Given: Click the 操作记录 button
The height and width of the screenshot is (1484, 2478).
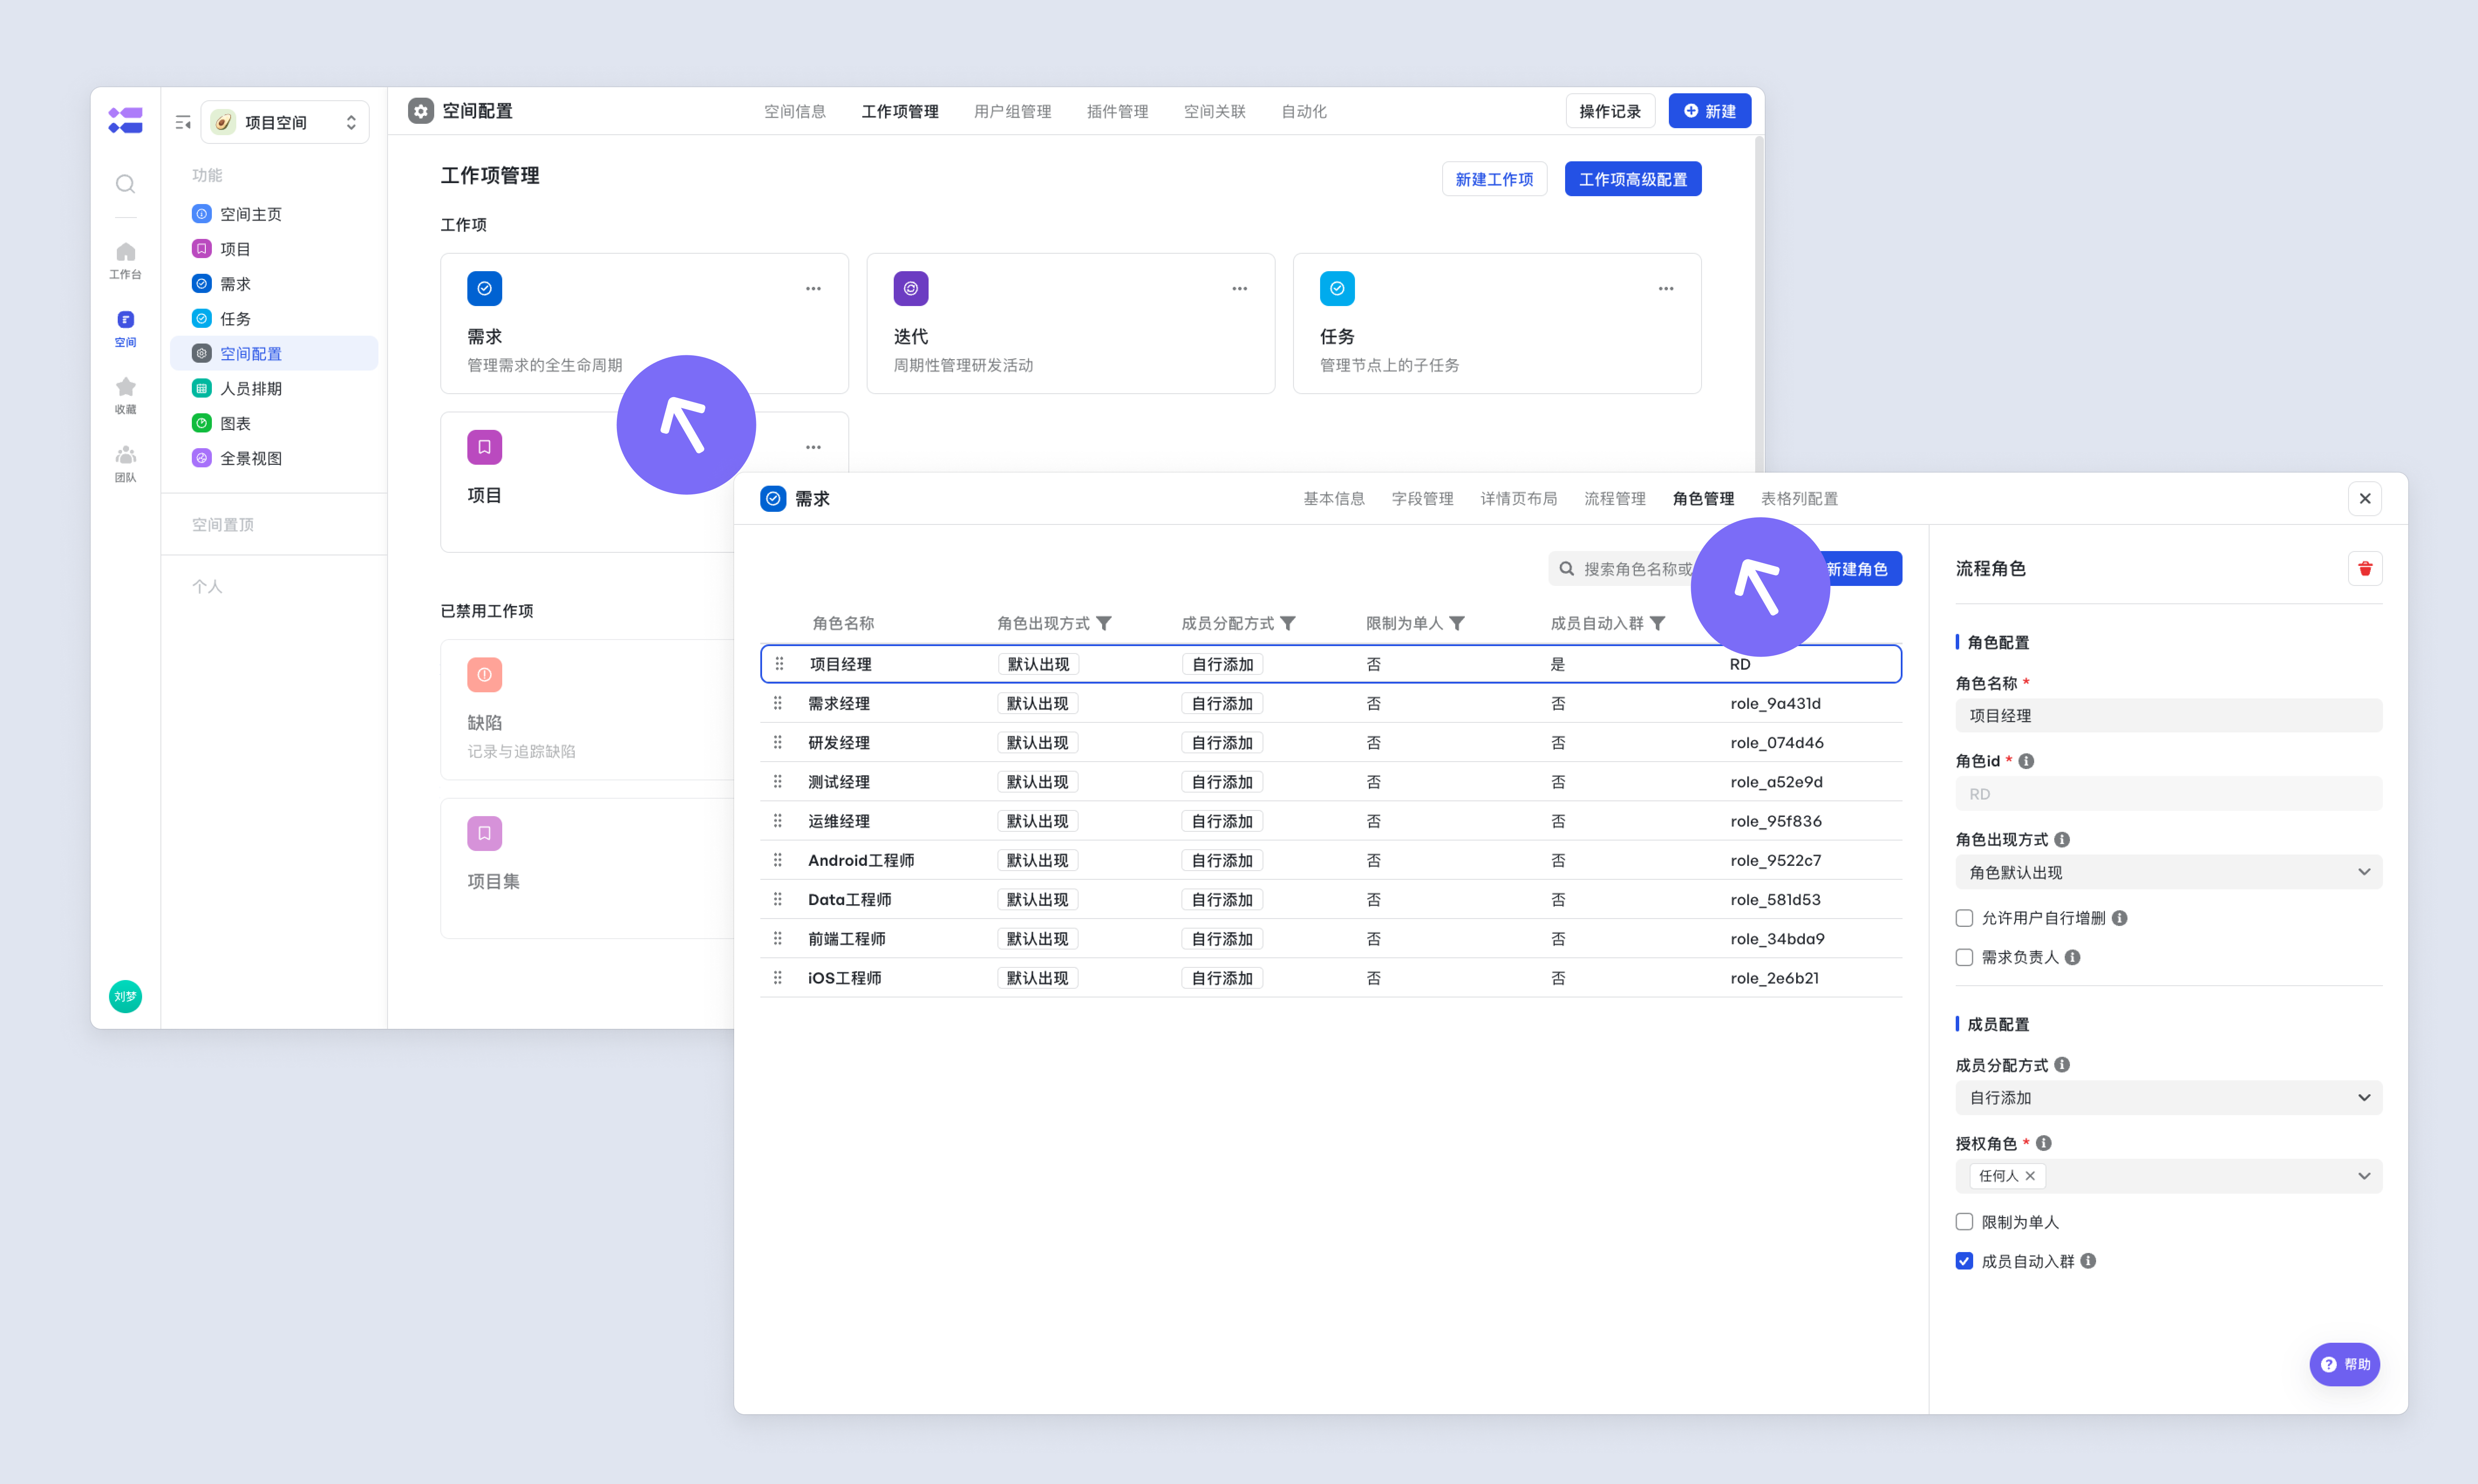Looking at the screenshot, I should [1610, 111].
